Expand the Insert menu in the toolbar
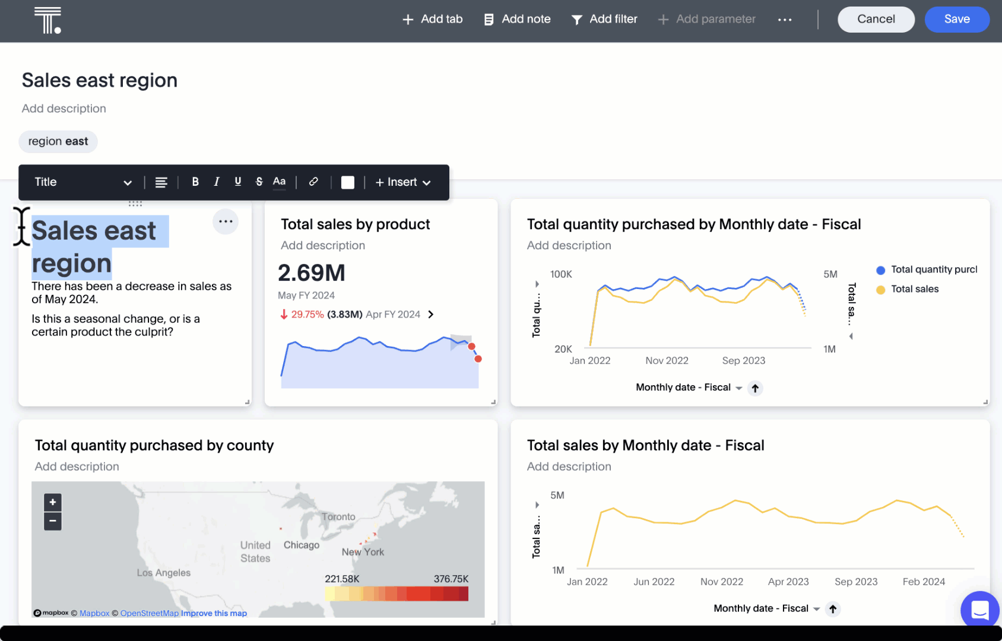Image resolution: width=1002 pixels, height=641 pixels. point(402,182)
